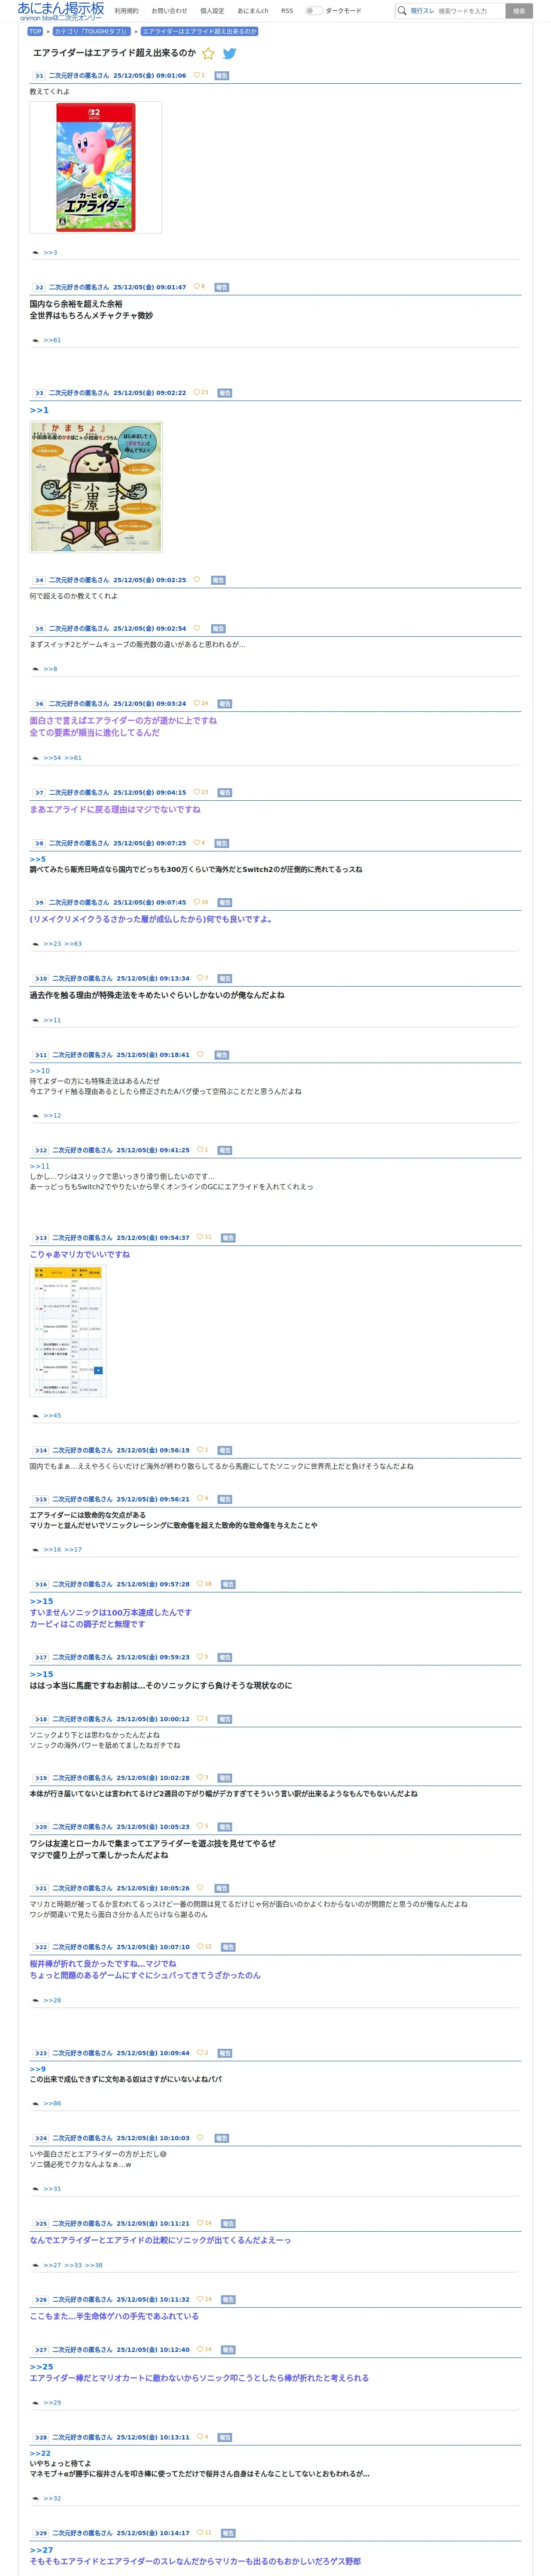
Task: Report post 13 with the 報告 button
Action: click(228, 1238)
